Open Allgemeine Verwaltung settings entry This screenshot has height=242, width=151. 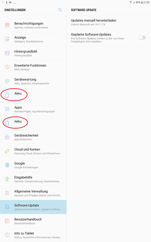pyautogui.click(x=33, y=193)
